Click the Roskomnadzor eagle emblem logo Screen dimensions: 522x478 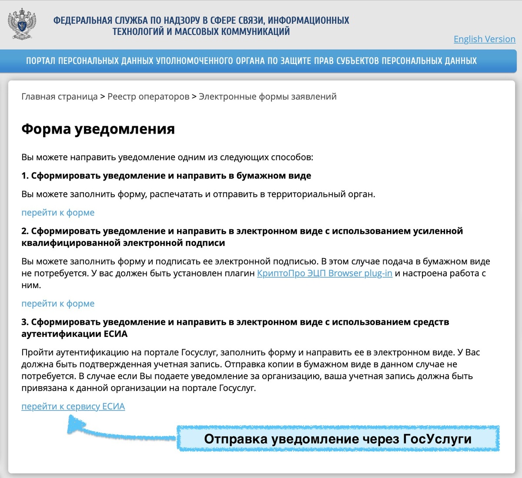22,25
